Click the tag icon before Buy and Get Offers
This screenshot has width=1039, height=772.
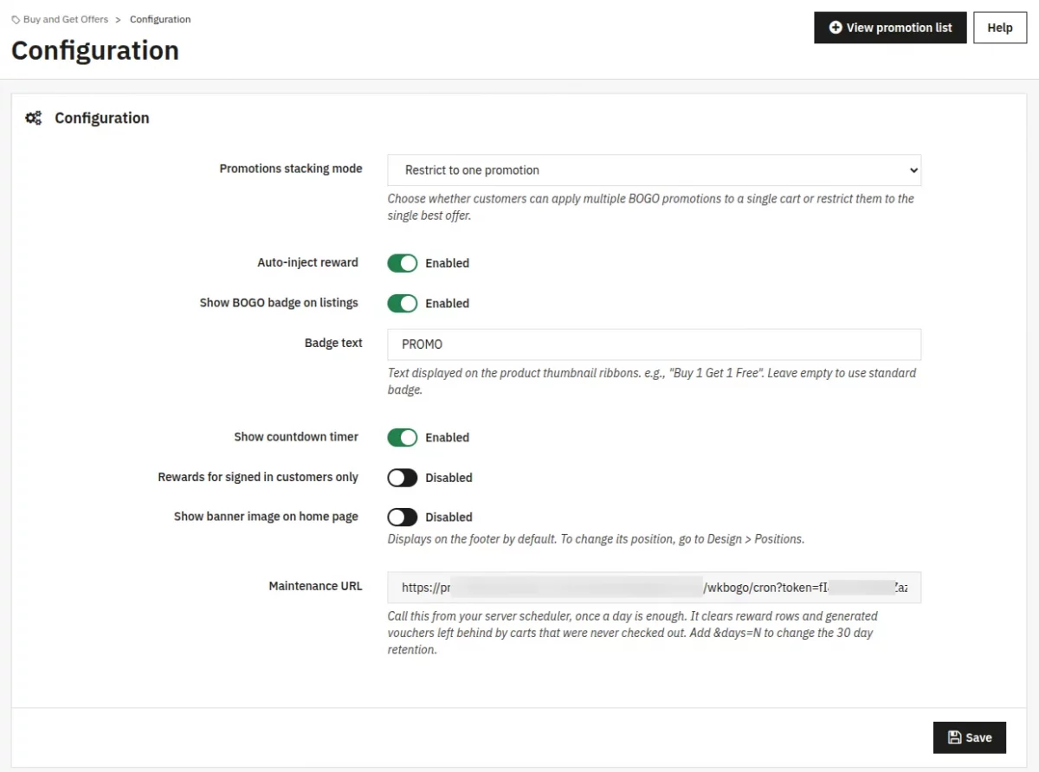pos(16,19)
